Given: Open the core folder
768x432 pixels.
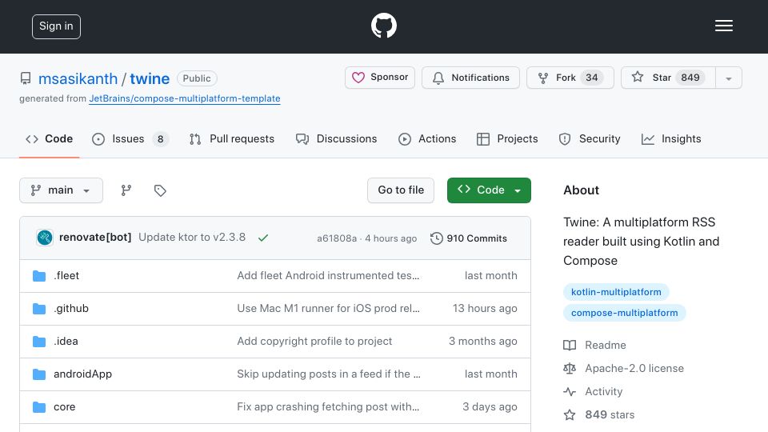Looking at the screenshot, I should [x=65, y=407].
